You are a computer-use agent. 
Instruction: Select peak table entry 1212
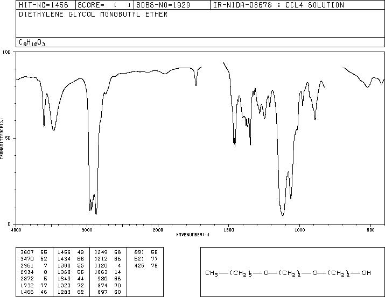[101, 259]
